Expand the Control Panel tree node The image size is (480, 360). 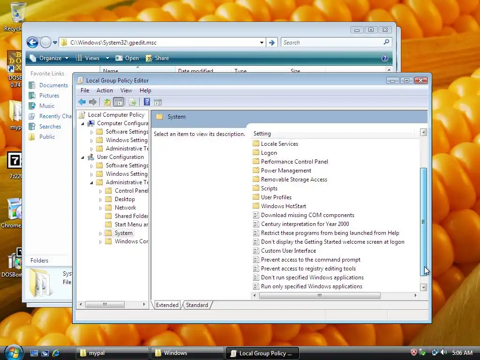click(100, 191)
